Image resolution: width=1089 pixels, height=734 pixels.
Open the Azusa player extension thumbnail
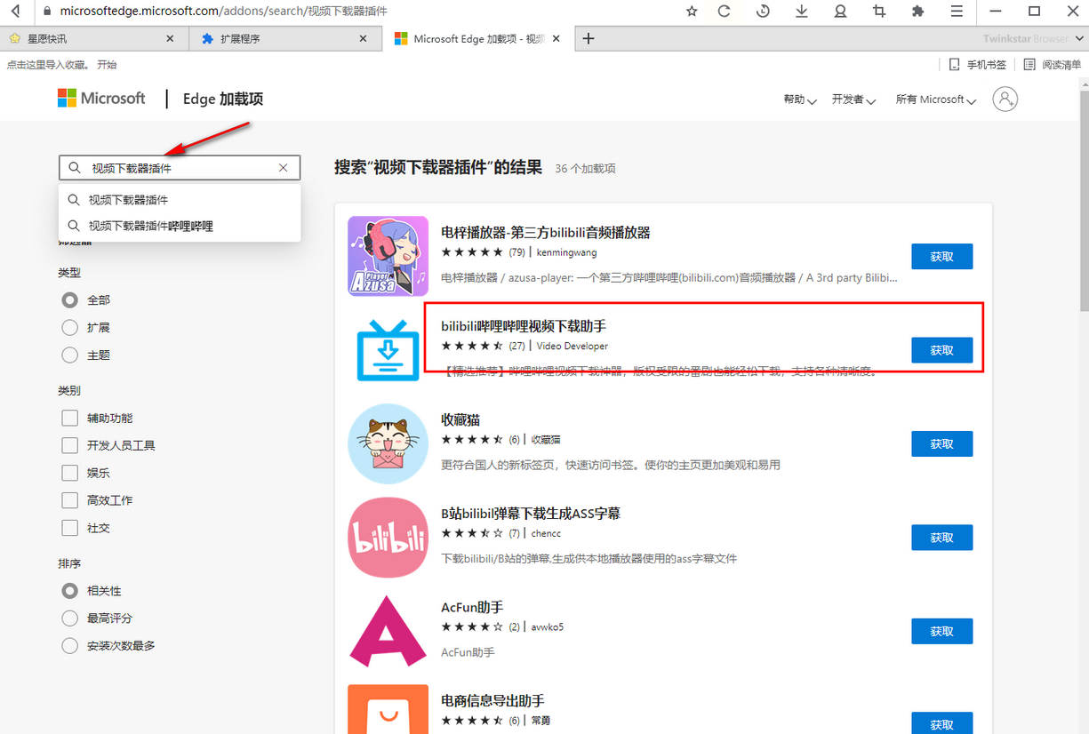coord(388,256)
